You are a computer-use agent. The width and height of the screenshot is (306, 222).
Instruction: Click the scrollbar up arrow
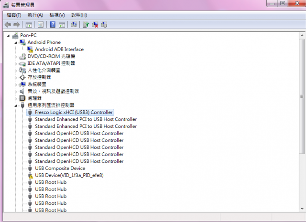(x=302, y=35)
